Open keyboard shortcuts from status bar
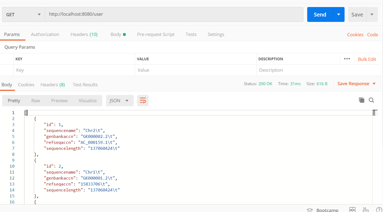 click(x=366, y=210)
